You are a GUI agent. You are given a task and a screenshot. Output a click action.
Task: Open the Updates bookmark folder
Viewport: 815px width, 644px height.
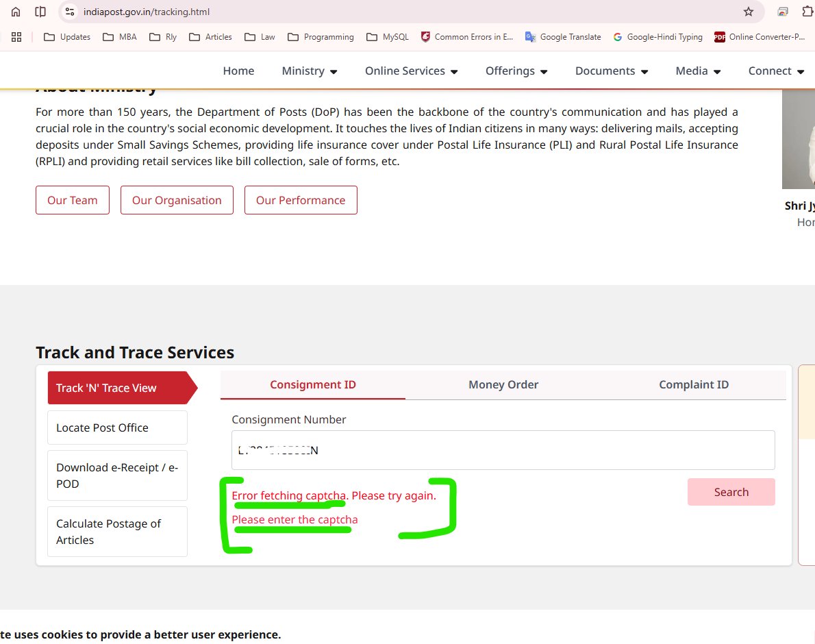pos(67,37)
